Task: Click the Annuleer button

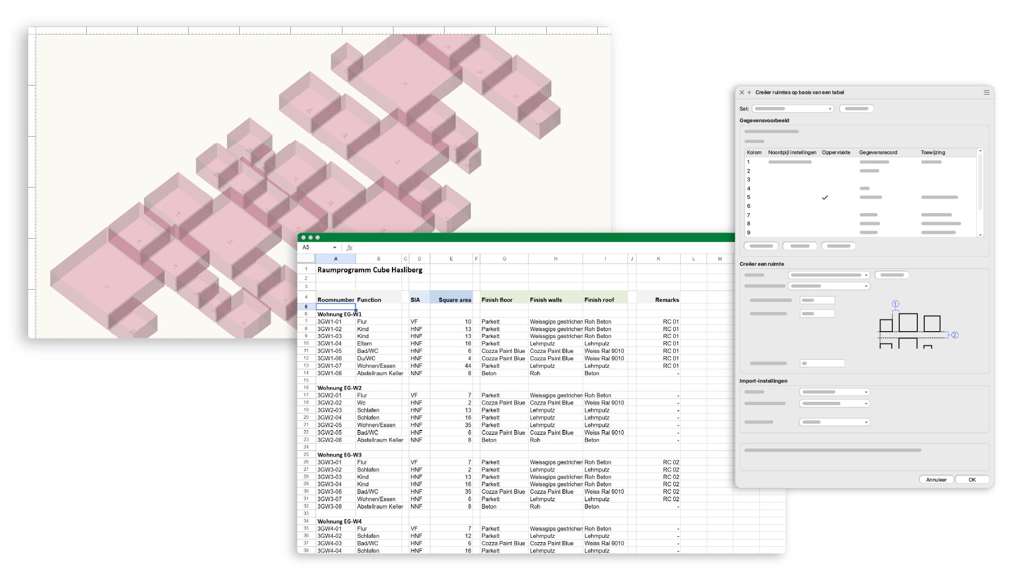Action: [936, 479]
